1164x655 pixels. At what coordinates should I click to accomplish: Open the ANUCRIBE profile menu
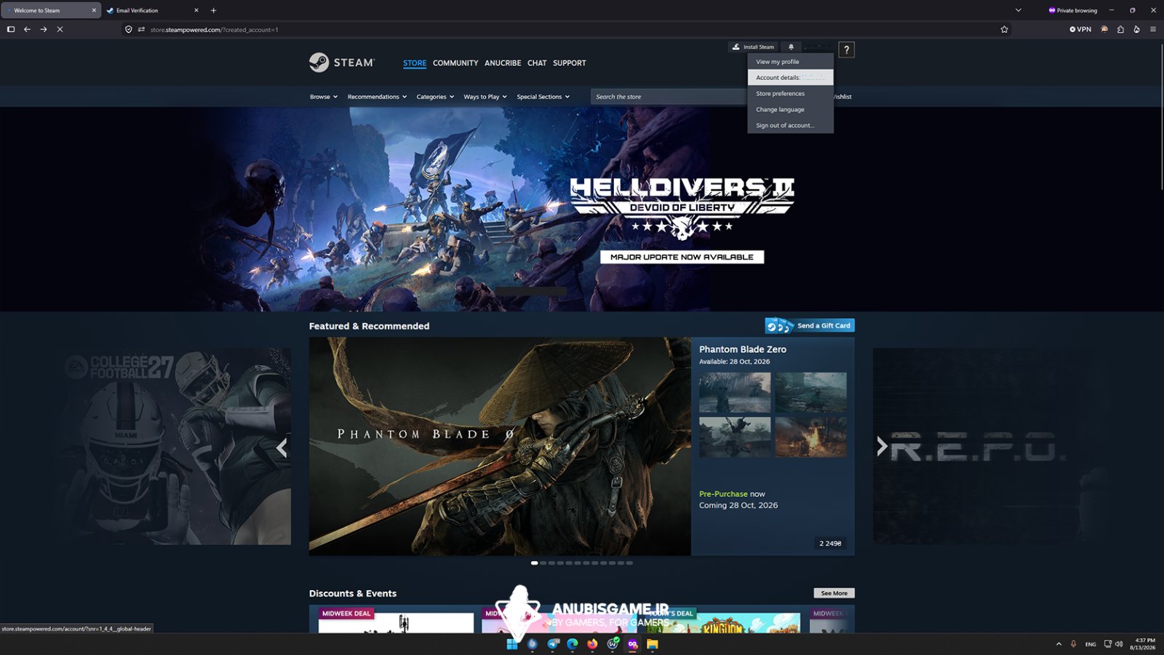(503, 63)
